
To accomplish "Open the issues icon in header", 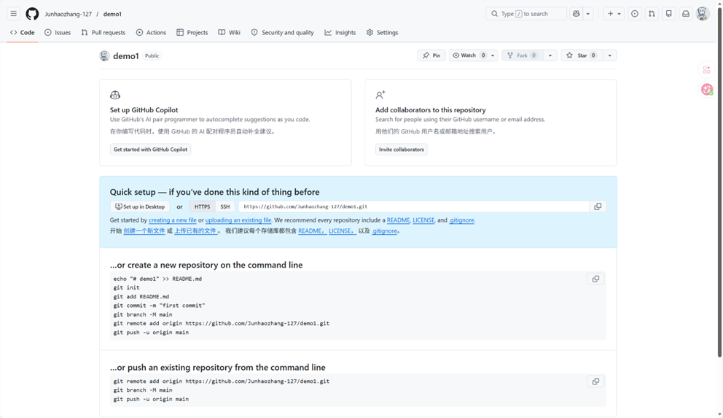I will click(x=635, y=14).
